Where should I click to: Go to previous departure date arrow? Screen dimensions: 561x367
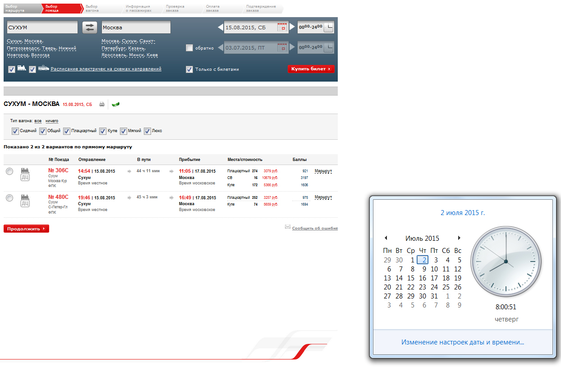click(x=220, y=28)
